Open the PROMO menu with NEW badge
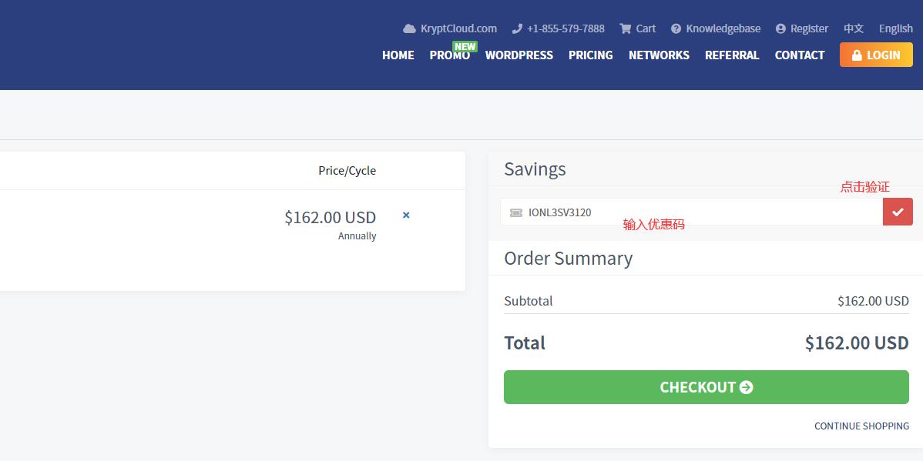923x461 pixels. 450,55
